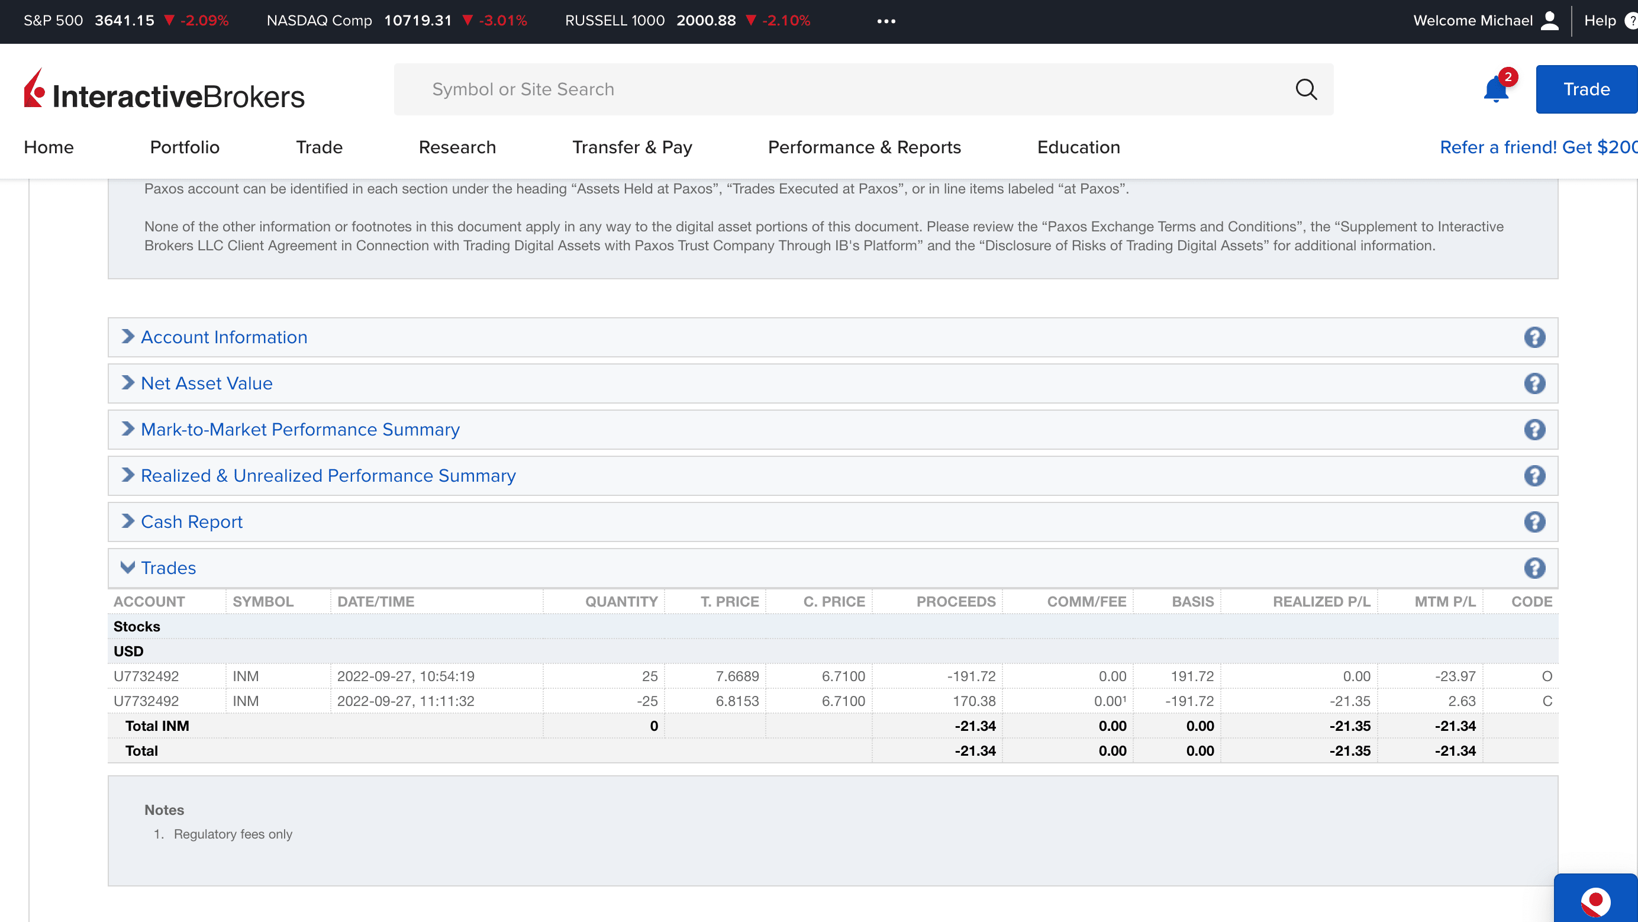This screenshot has width=1638, height=922.
Task: Click the search magnifier icon
Action: pyautogui.click(x=1306, y=89)
